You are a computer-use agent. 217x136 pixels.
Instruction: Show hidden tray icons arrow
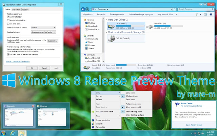(x=192, y=133)
